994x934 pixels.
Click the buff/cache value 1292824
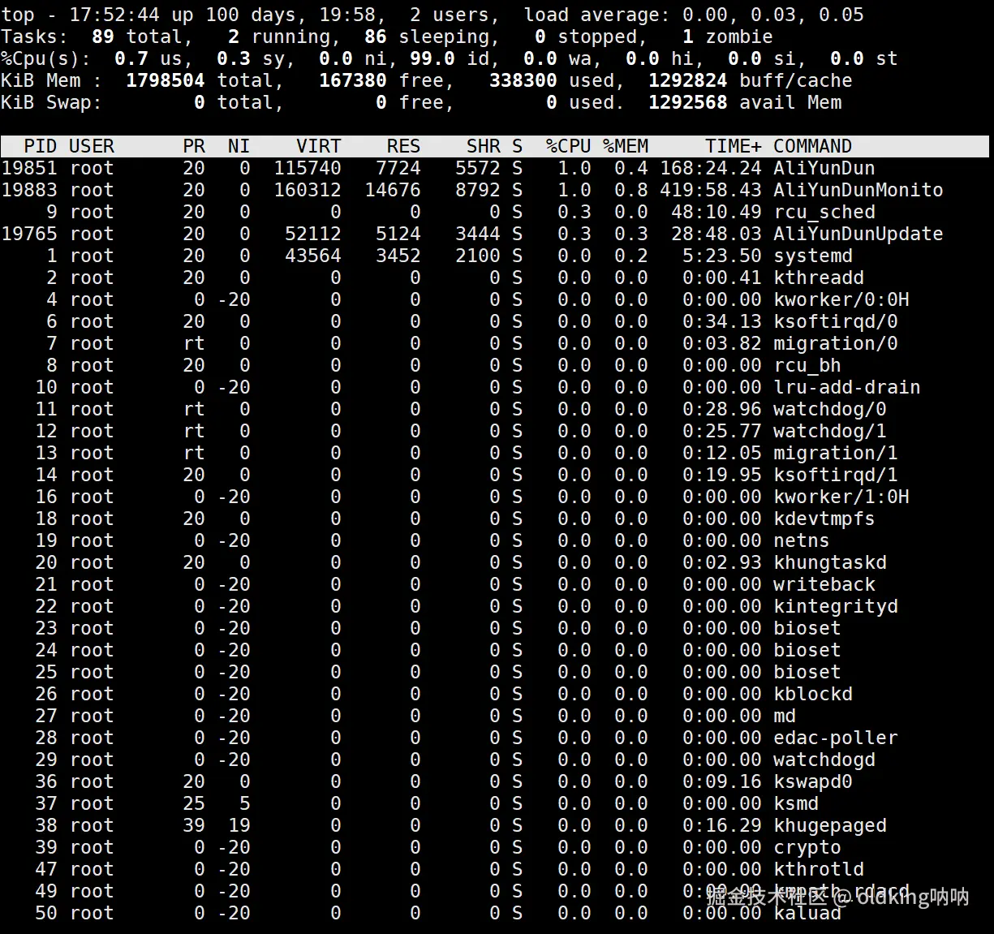687,80
